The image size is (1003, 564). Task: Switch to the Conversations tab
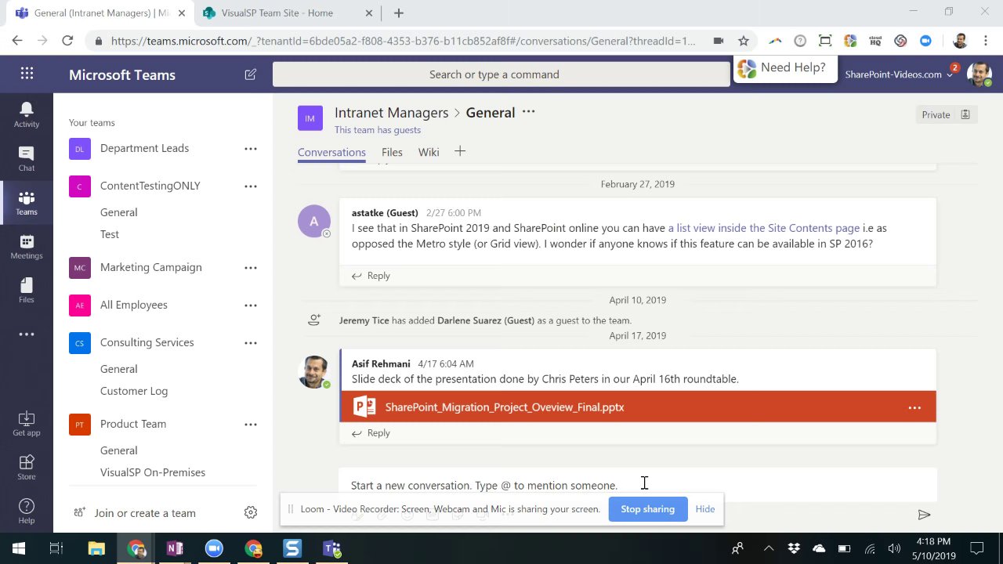tap(331, 152)
